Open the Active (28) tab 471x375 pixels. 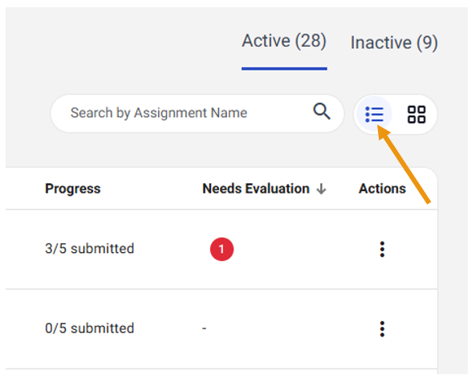[x=284, y=41]
